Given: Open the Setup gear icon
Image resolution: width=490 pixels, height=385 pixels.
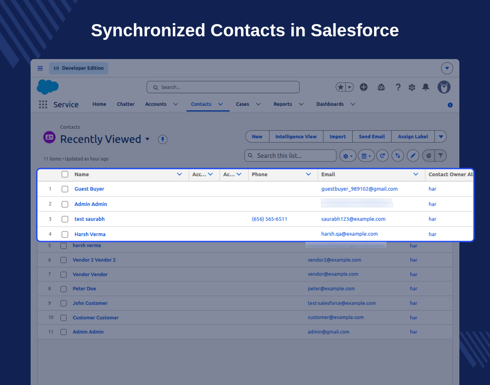Looking at the screenshot, I should coord(412,87).
